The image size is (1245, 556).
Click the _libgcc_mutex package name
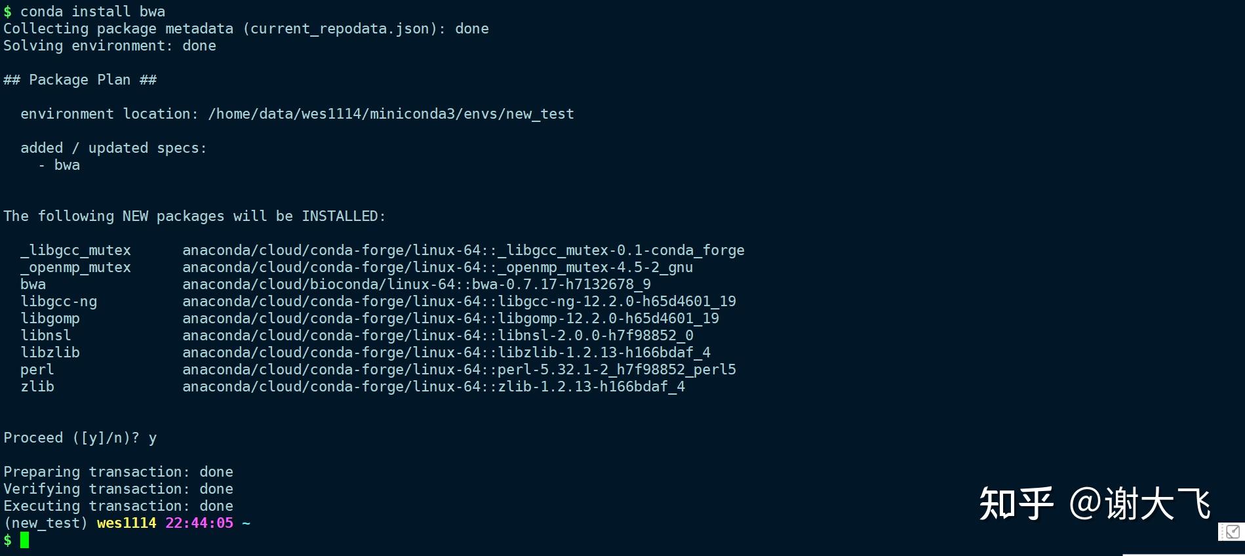(75, 250)
